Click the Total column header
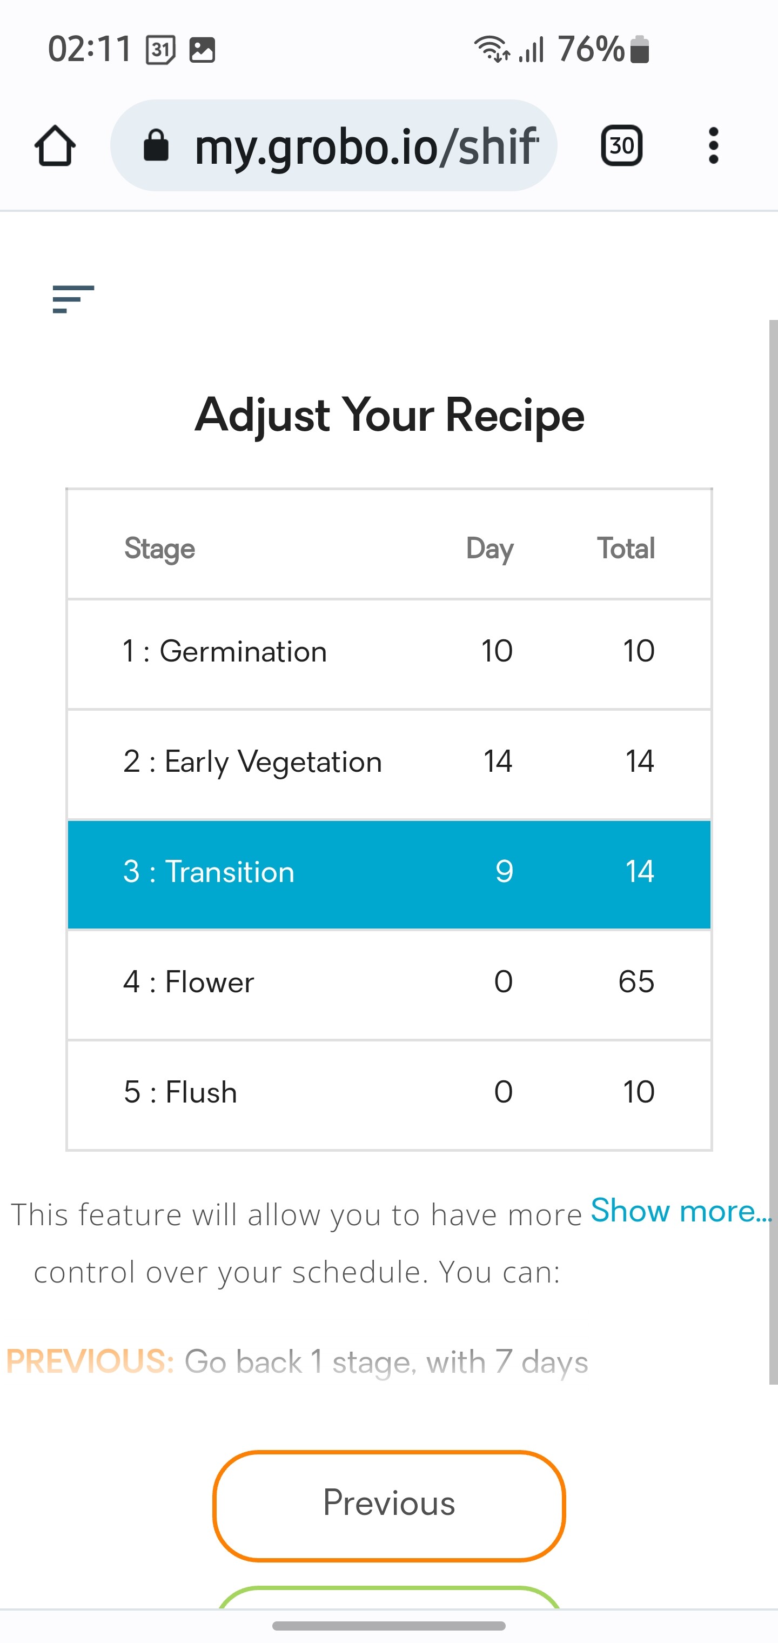 click(x=626, y=549)
